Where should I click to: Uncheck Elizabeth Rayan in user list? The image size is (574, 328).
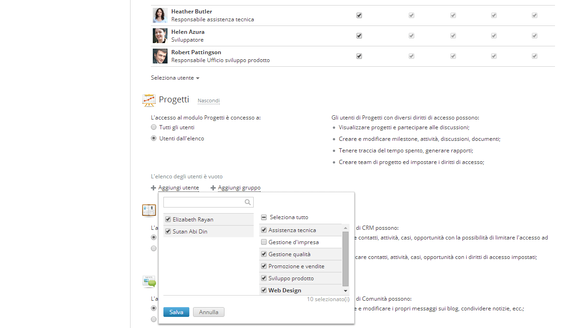coord(168,219)
